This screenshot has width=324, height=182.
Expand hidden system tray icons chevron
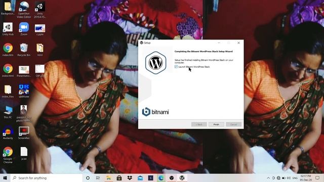pos(268,178)
